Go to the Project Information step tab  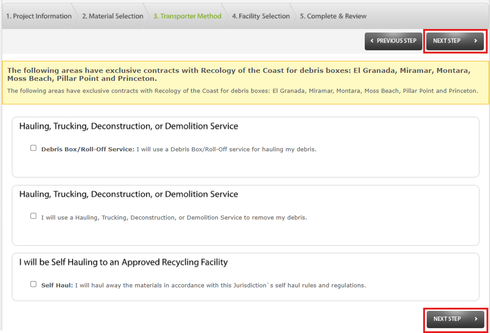coord(39,16)
